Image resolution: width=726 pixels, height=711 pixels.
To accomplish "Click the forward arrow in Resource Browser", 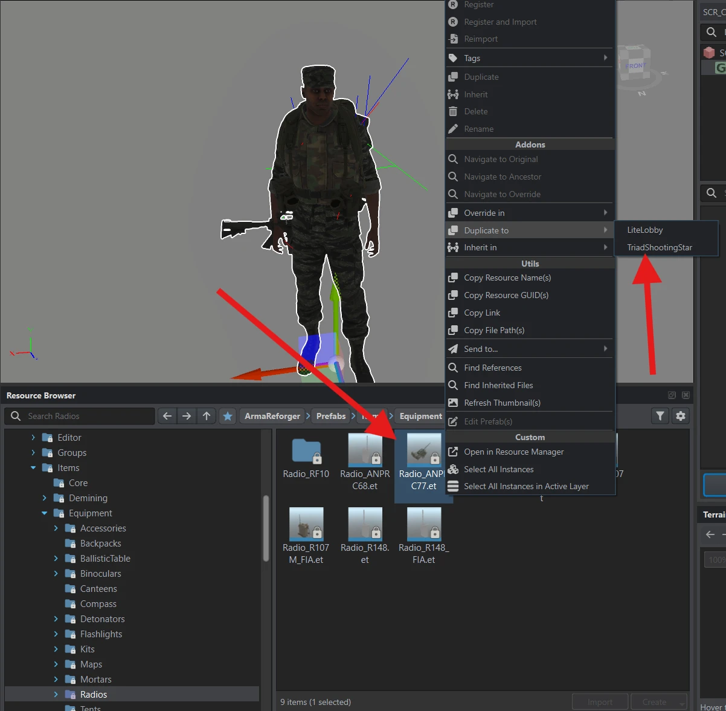I will click(187, 416).
